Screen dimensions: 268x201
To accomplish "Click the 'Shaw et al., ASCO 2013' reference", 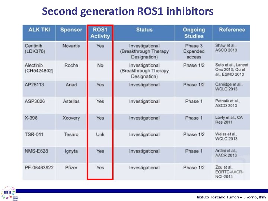I will [x=232, y=51].
